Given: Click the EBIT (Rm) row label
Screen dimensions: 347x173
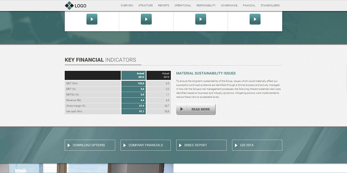Looking at the screenshot, I should pyautogui.click(x=72, y=83).
